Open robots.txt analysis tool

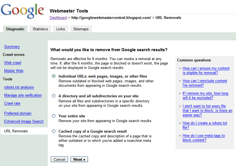[x=19, y=87]
